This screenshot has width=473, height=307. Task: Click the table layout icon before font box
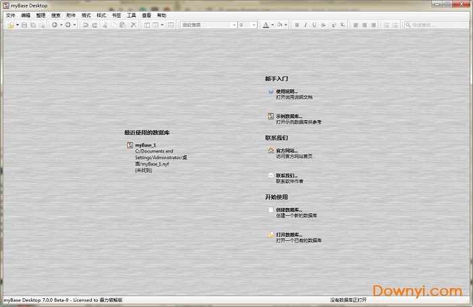click(171, 25)
